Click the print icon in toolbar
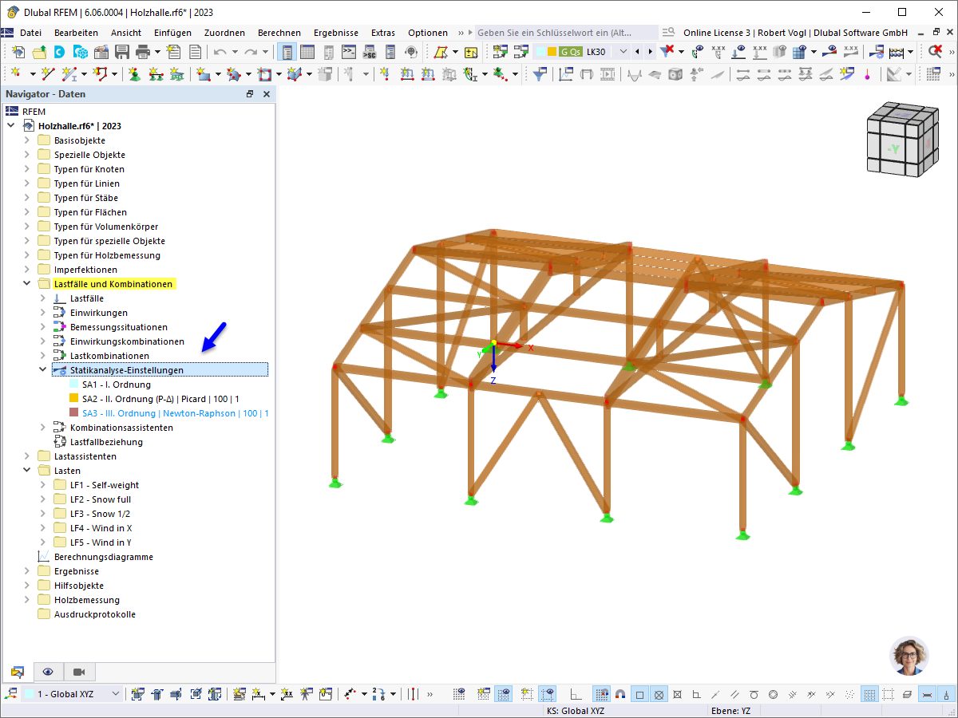 pyautogui.click(x=143, y=52)
